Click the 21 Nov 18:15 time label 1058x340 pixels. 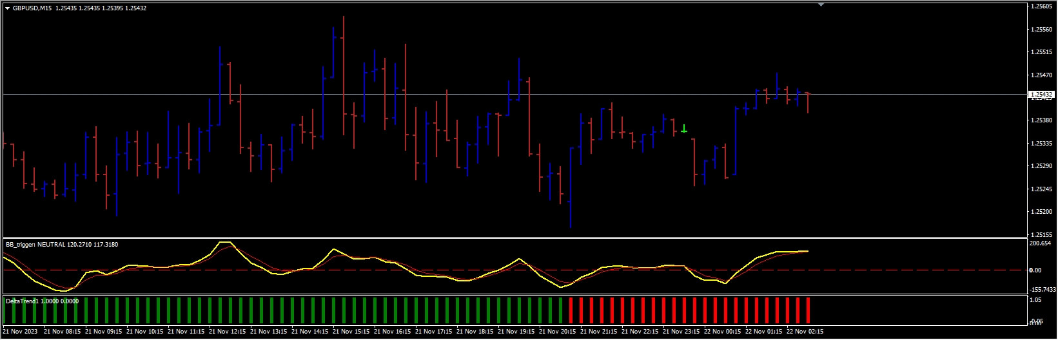[x=475, y=332]
